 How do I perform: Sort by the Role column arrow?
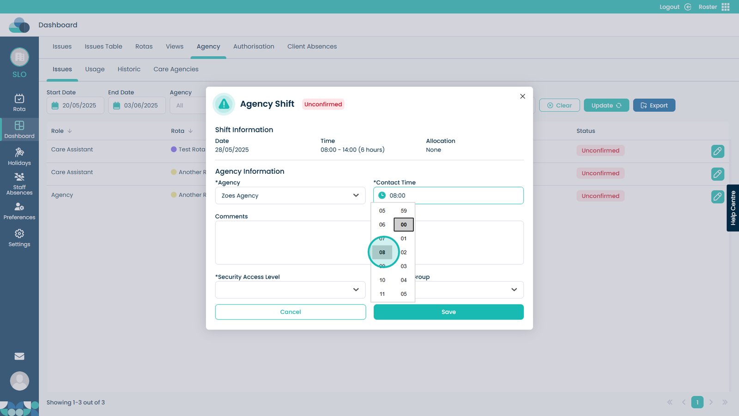(x=70, y=131)
